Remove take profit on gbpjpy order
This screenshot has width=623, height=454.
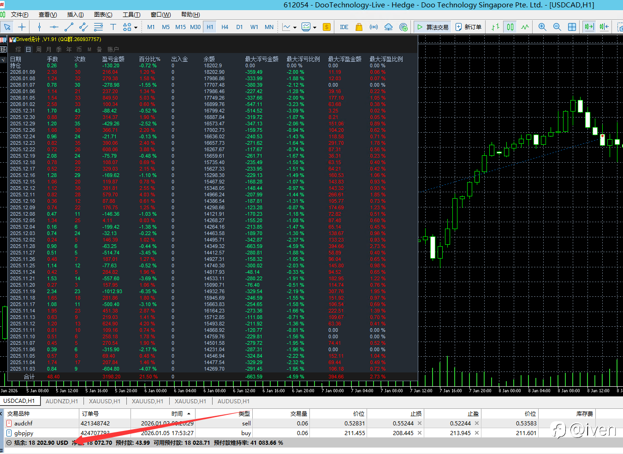tap(477, 433)
